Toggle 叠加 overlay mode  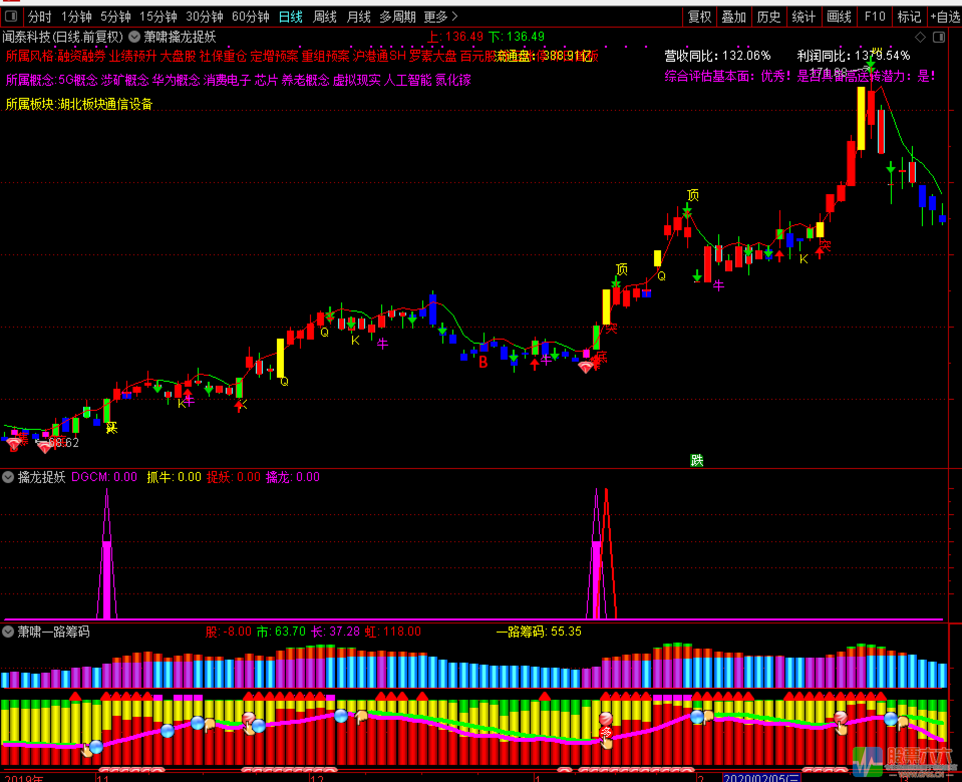[734, 17]
